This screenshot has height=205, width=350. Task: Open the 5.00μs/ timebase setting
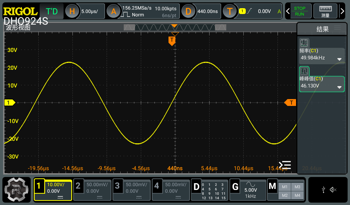[90, 11]
